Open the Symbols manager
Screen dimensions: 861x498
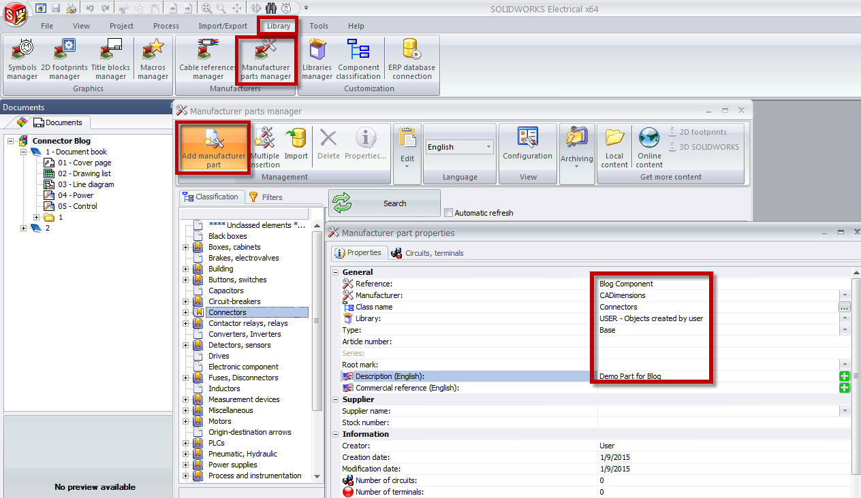[22, 59]
